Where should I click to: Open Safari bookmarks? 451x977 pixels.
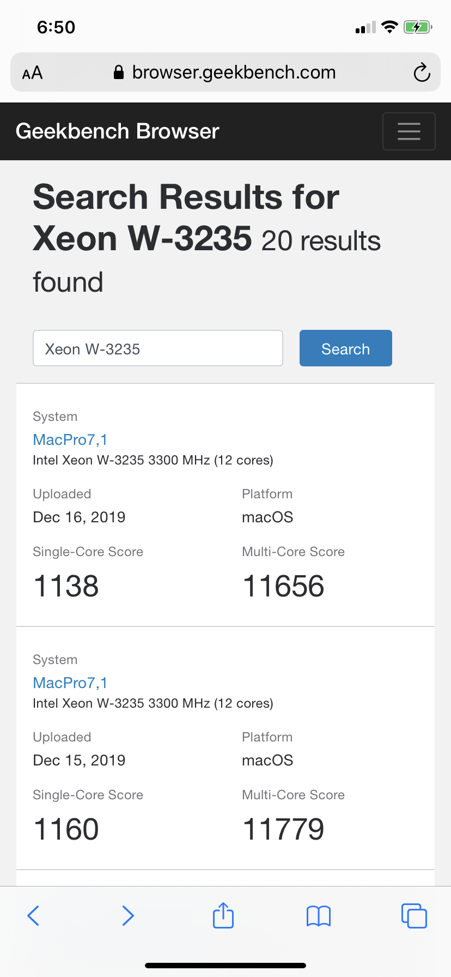click(x=319, y=916)
